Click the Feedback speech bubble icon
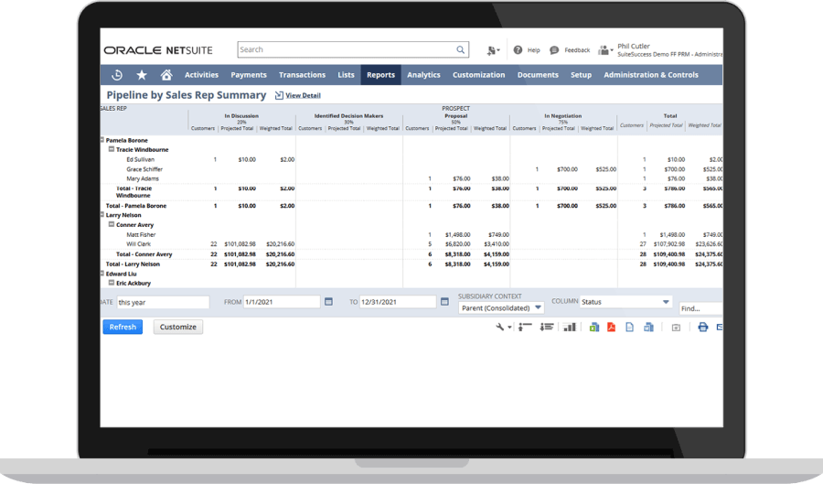This screenshot has height=484, width=823. 554,50
